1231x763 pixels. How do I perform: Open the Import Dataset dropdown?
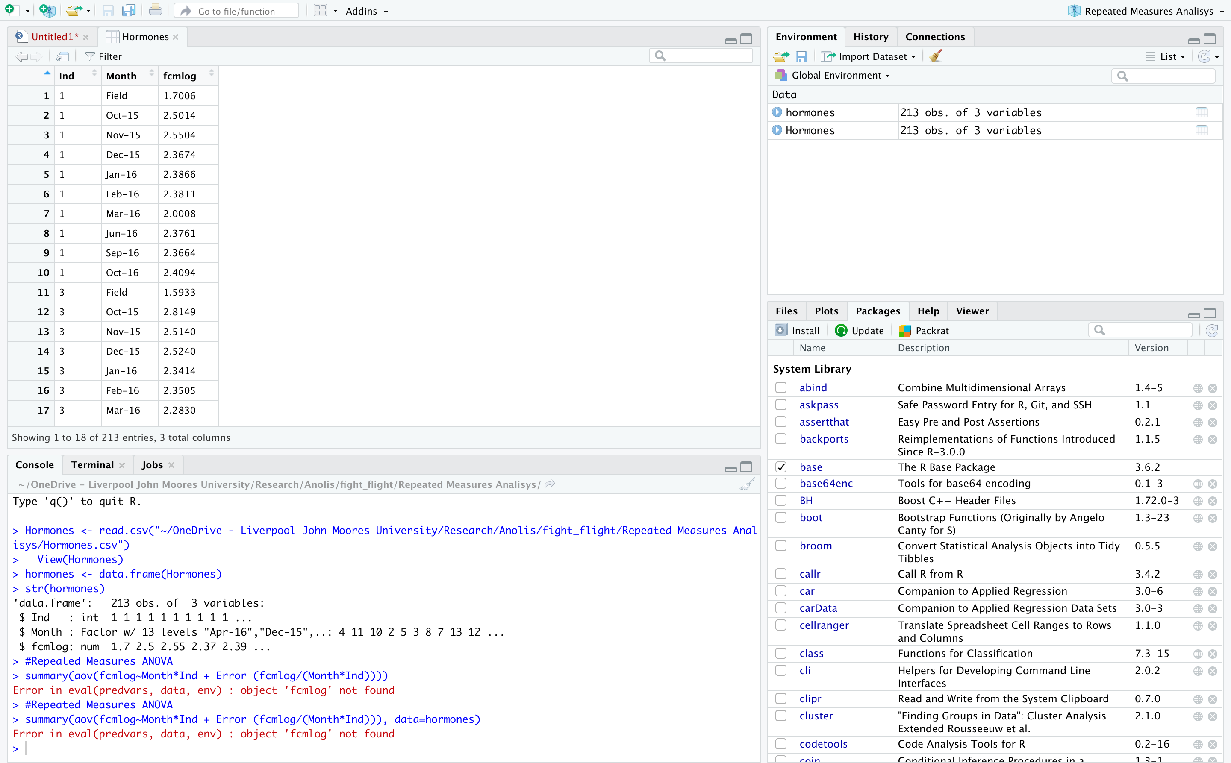click(869, 56)
